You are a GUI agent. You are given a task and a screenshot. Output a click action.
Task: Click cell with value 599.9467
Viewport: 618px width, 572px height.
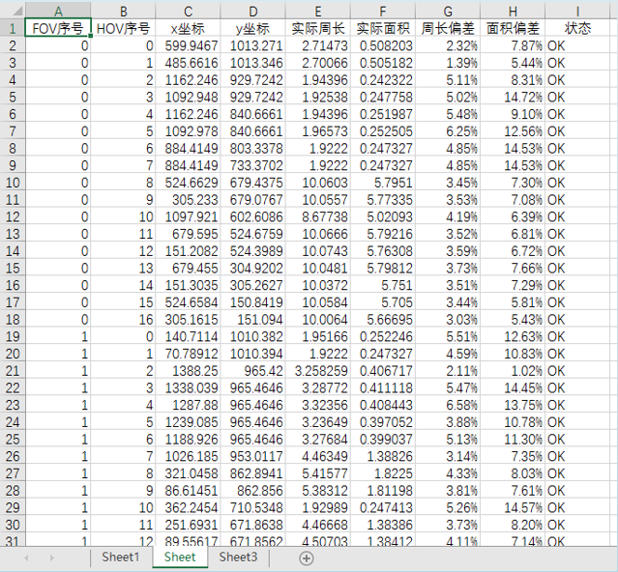pos(188,45)
